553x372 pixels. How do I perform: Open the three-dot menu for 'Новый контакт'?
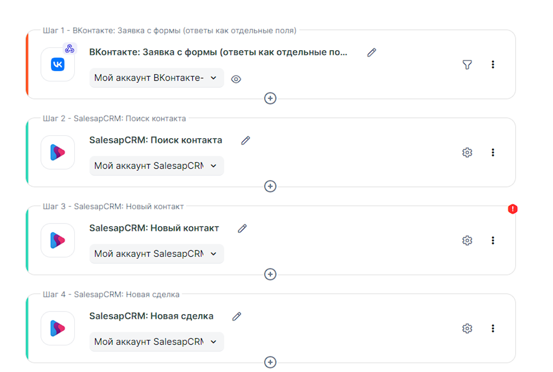(493, 240)
